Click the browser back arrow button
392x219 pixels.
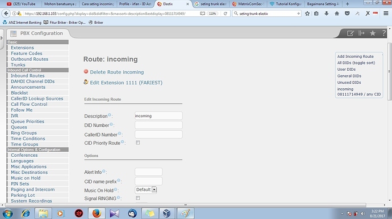pyautogui.click(x=6, y=14)
